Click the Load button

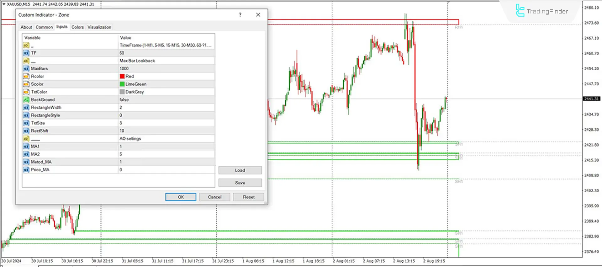point(240,170)
